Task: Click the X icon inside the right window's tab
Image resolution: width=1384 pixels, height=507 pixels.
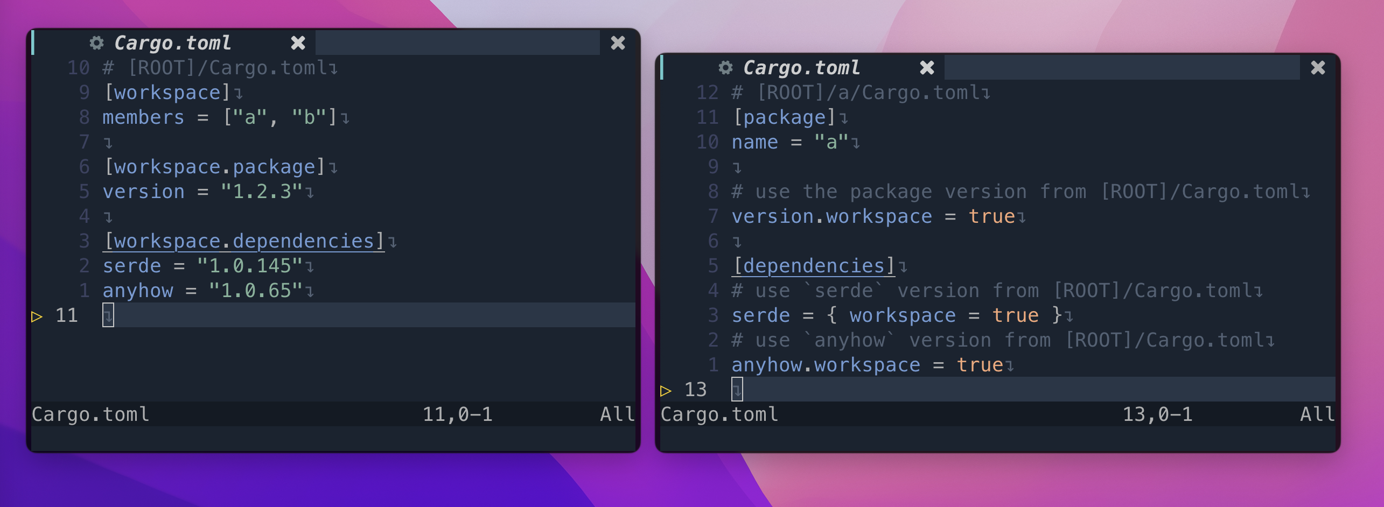Action: [927, 68]
